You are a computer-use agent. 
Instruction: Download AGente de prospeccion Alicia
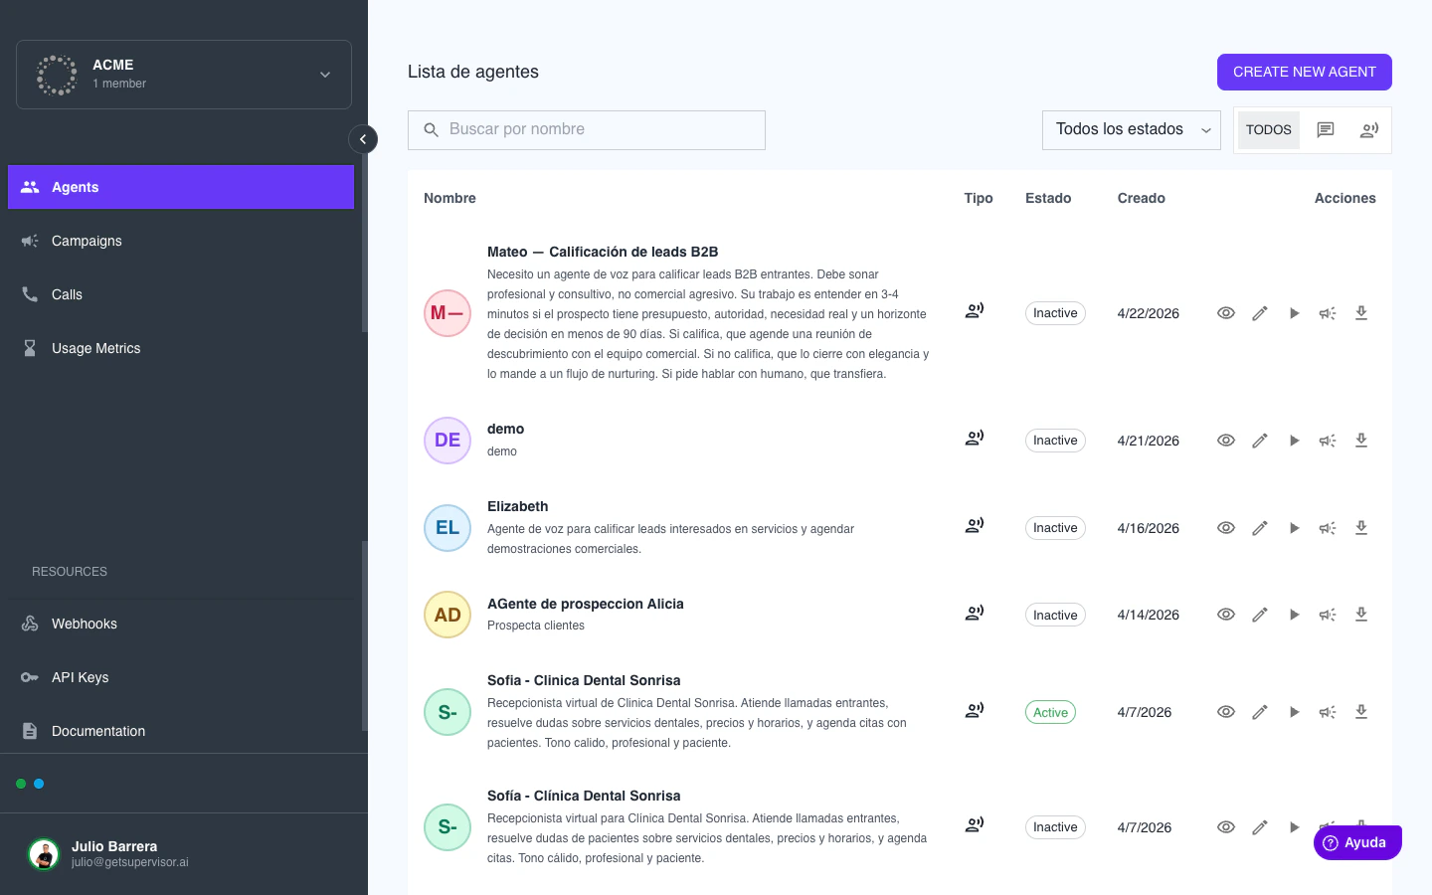pyautogui.click(x=1361, y=615)
